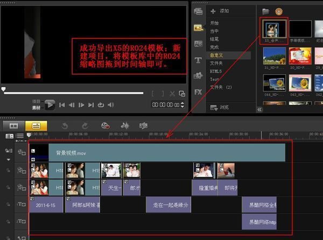323x240 pixels.
Task: Toggle ripple editing on the video track
Action: pyautogui.click(x=9, y=151)
